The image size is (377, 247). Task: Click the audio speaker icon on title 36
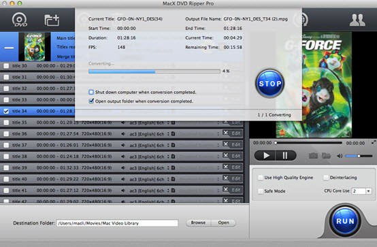pos(123,134)
